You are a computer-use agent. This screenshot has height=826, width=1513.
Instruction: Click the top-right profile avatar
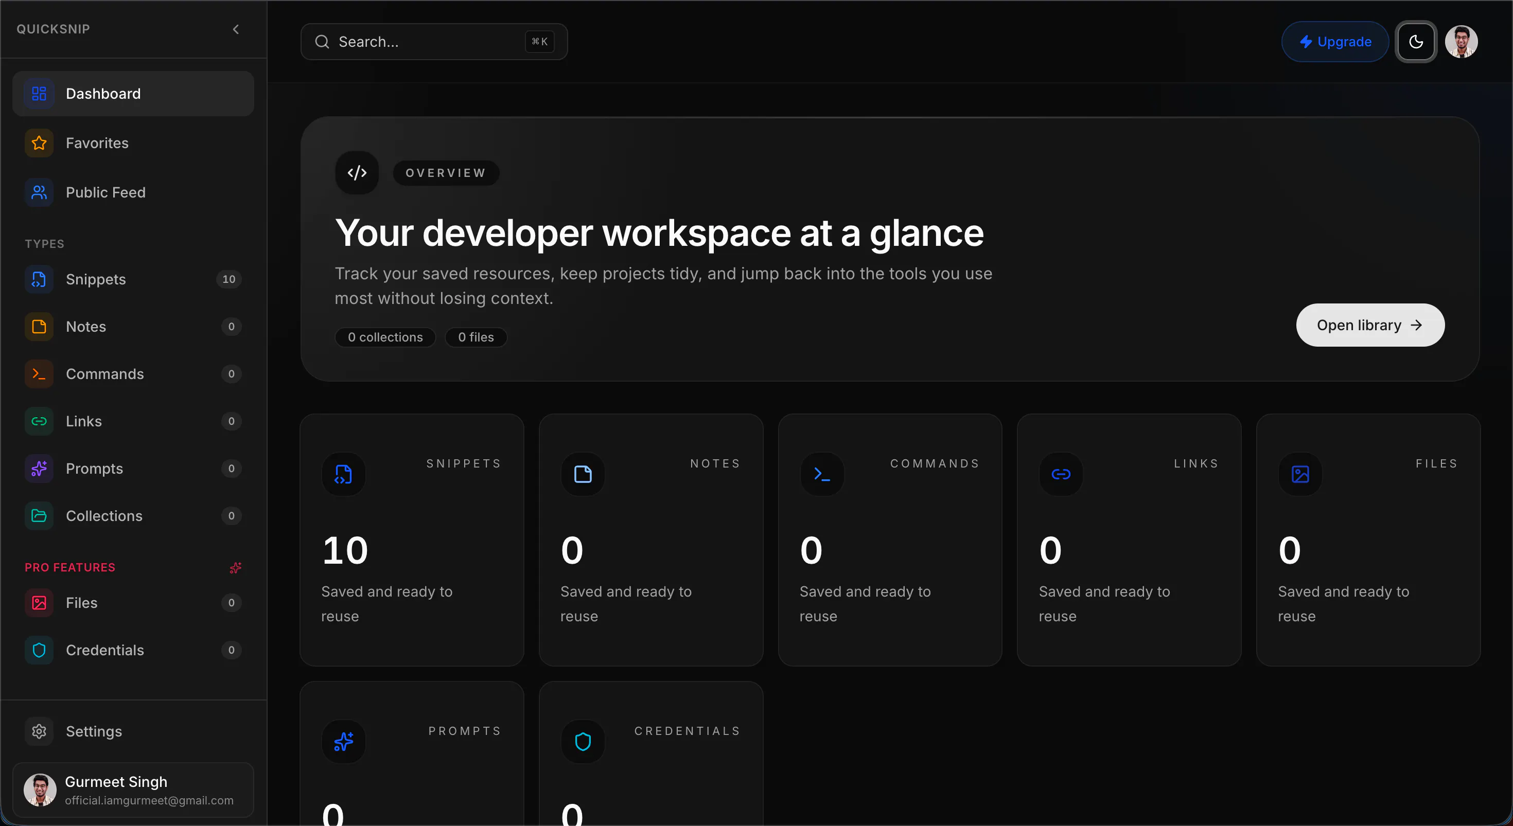click(1462, 42)
